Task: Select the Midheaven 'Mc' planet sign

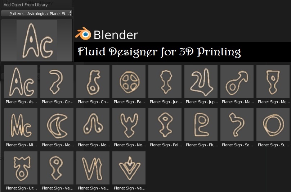Action: pyautogui.click(x=21, y=125)
